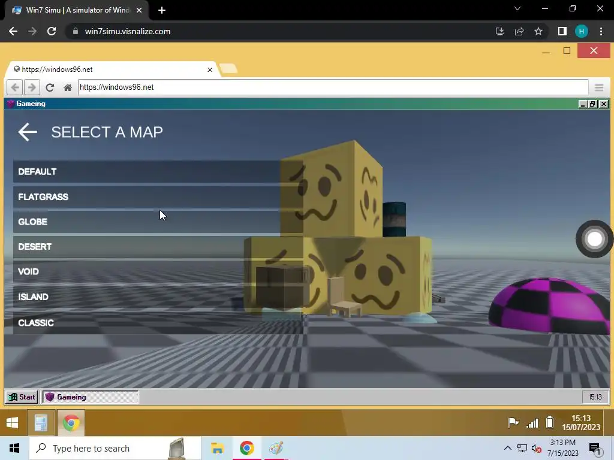This screenshot has height=460, width=614.
Task: Open a new tab in the simulated browser
Action: pyautogui.click(x=228, y=69)
